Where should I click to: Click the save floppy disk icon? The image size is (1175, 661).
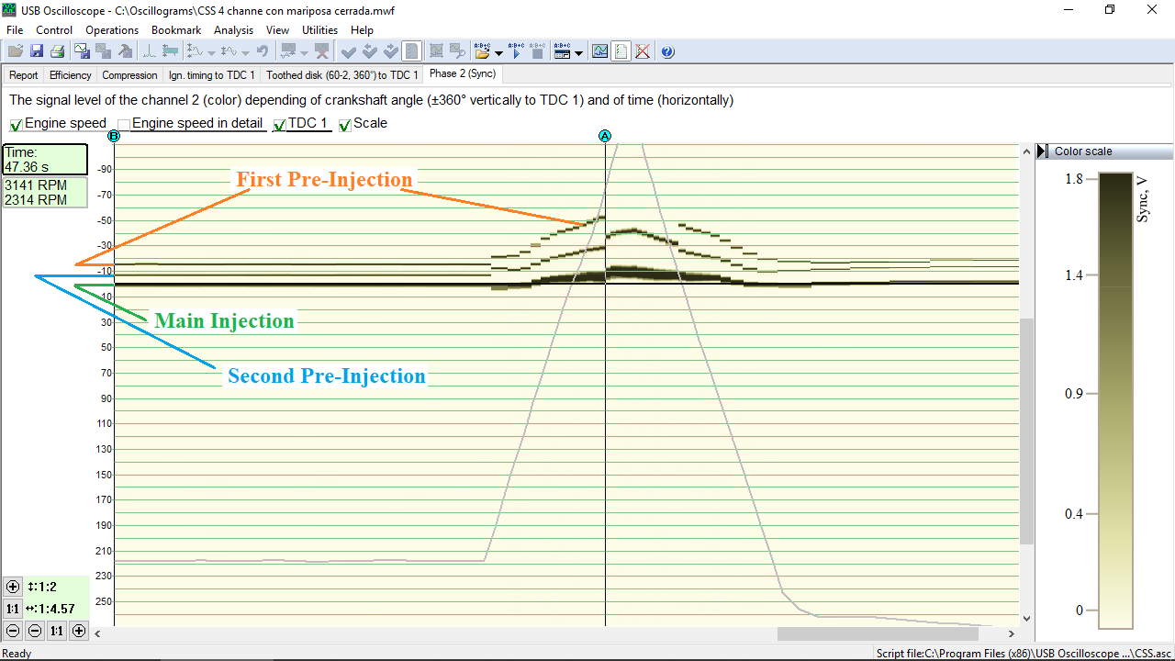[x=37, y=51]
